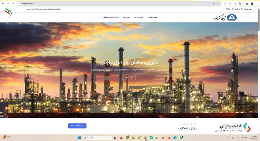
Task: Click the ticker text استخدام هدفمند
Action: pos(44,9)
